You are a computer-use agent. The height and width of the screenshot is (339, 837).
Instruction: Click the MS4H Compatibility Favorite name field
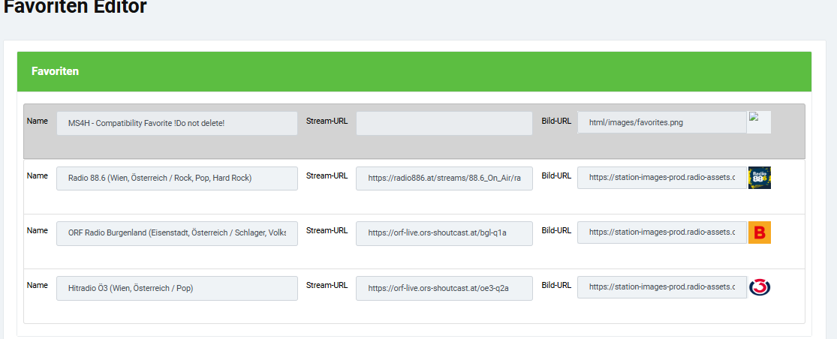point(177,123)
